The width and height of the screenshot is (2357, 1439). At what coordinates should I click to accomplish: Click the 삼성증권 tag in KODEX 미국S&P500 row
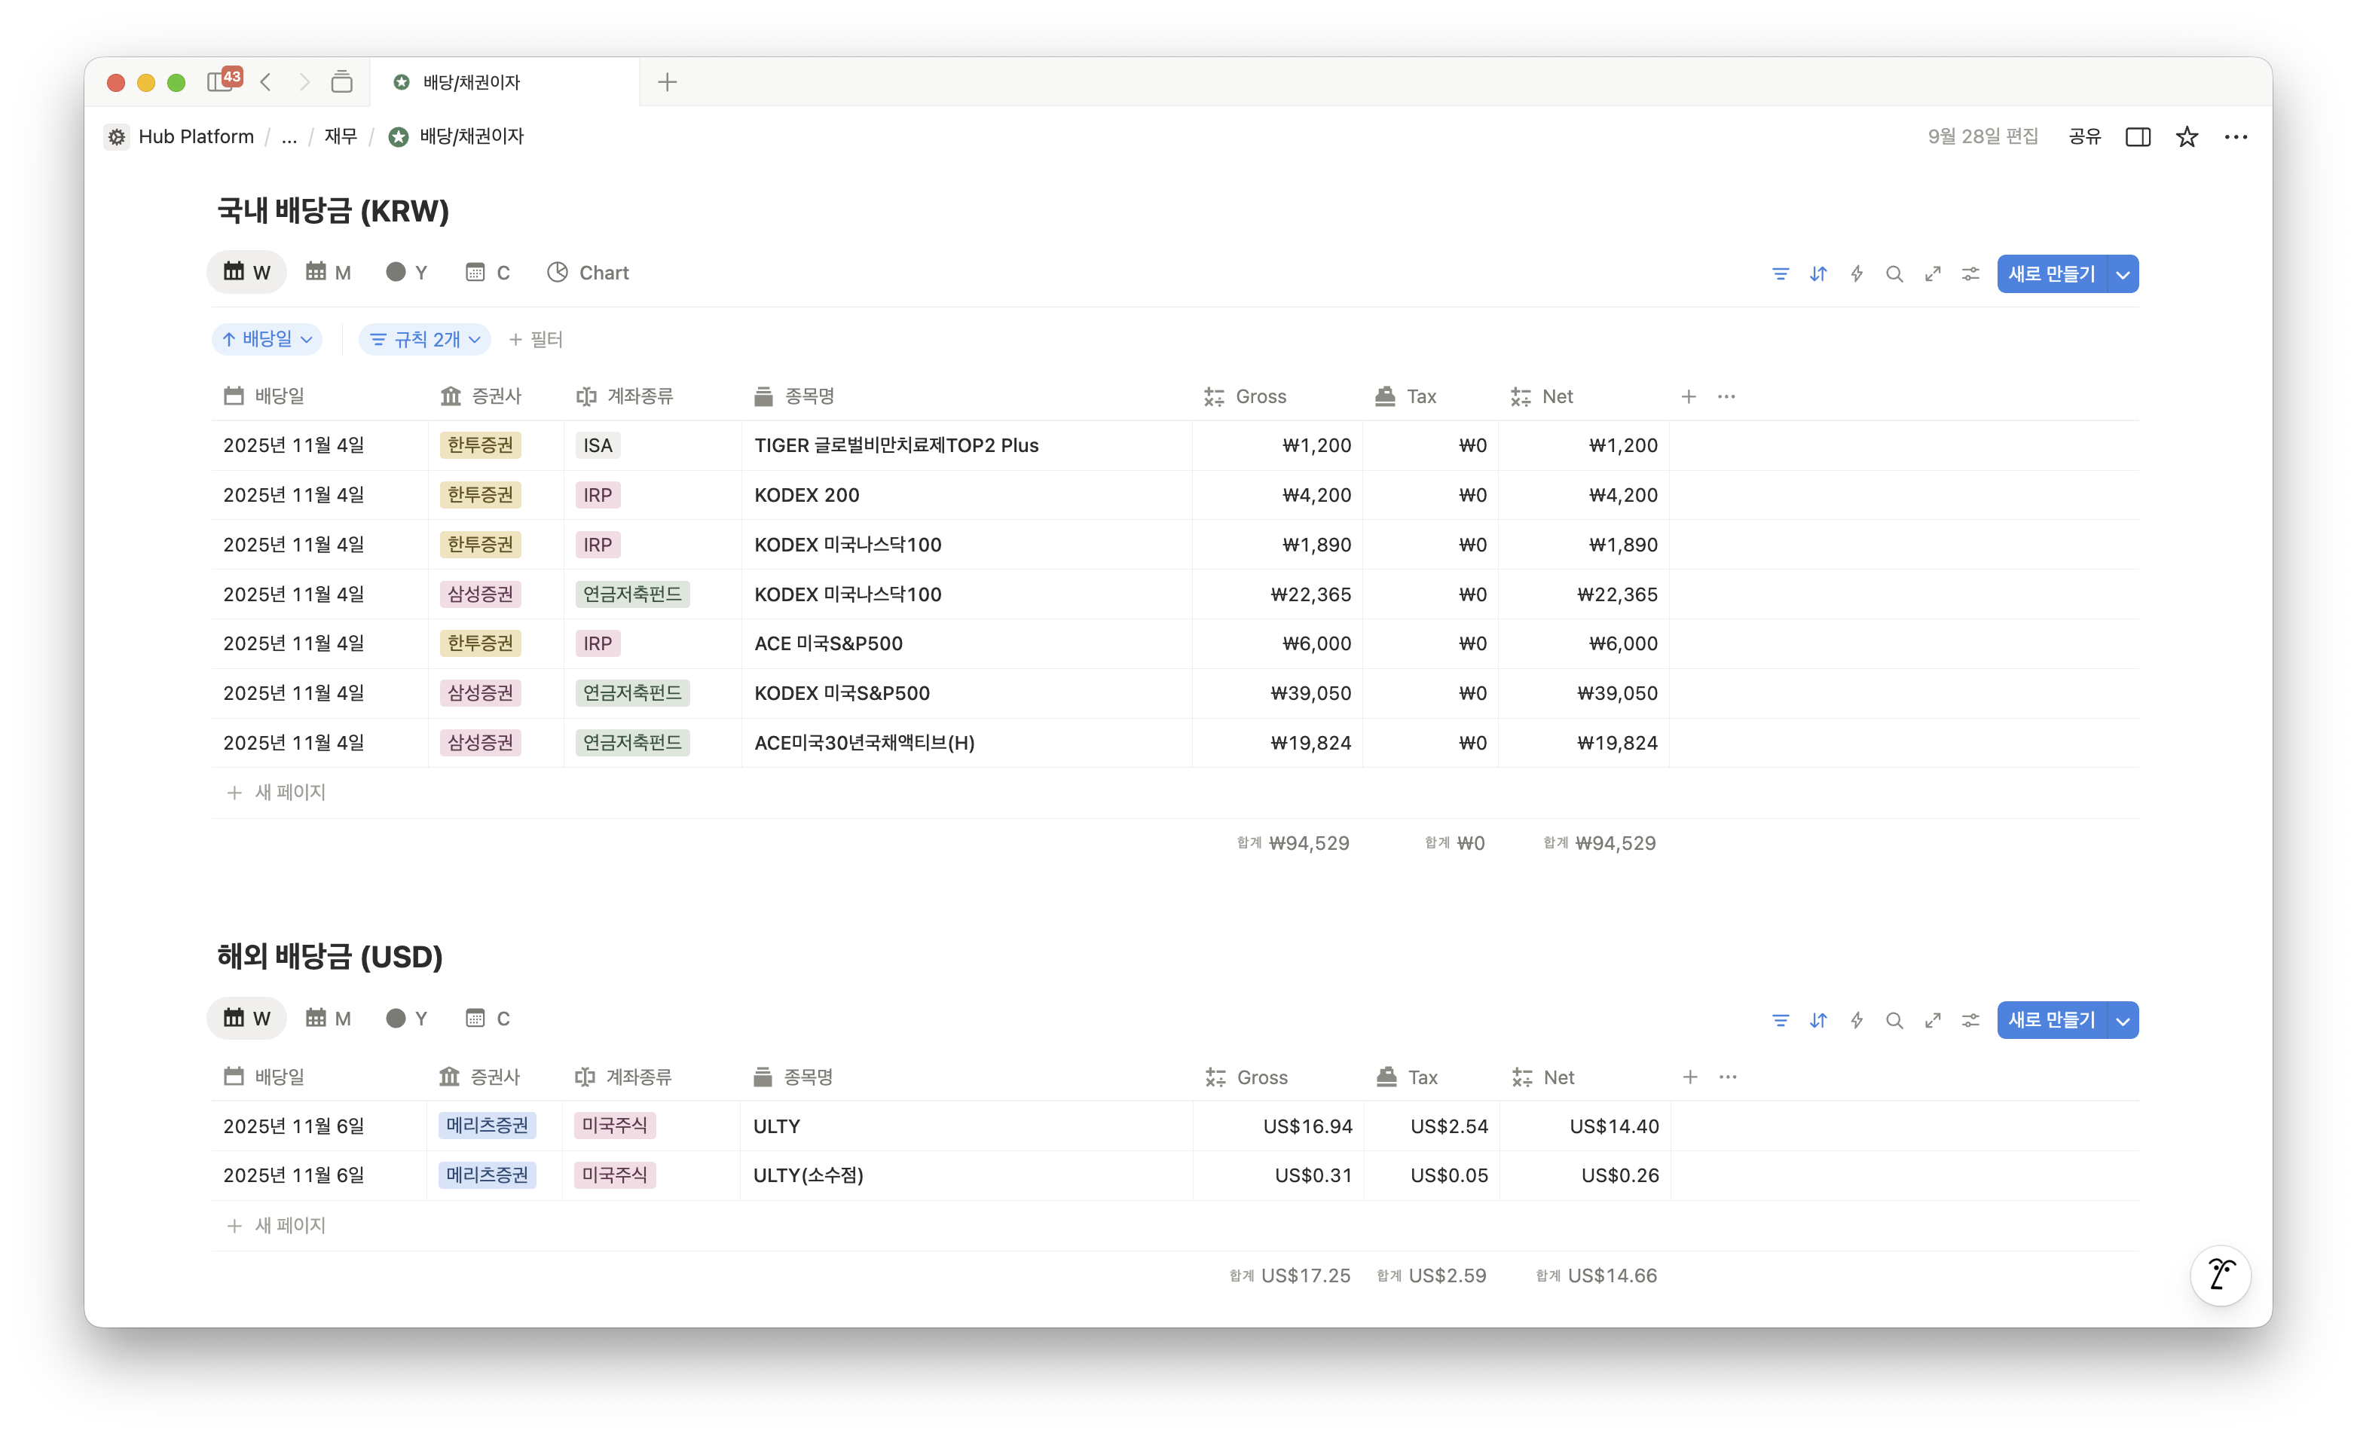(480, 693)
